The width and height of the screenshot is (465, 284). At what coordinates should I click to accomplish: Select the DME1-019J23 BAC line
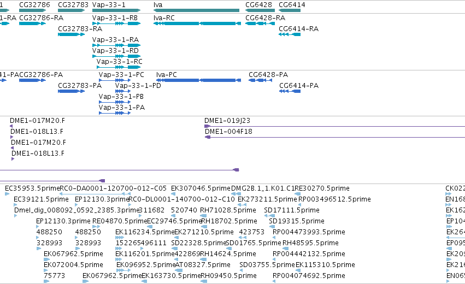[334, 126]
